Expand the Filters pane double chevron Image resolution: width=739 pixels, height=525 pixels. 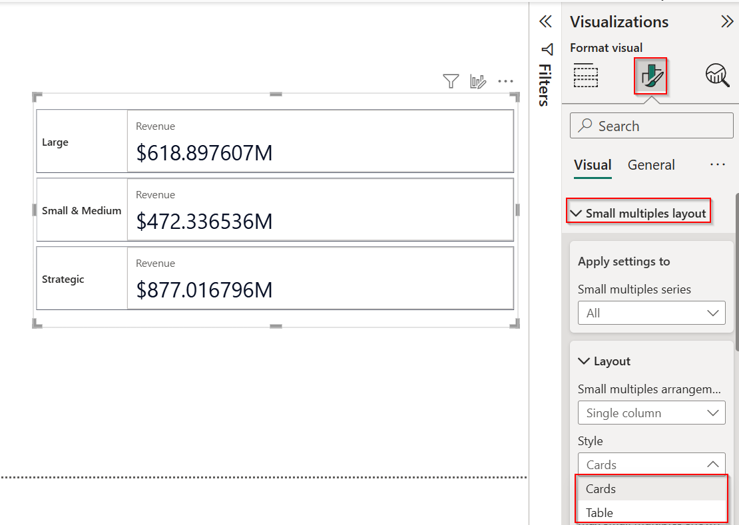[545, 21]
